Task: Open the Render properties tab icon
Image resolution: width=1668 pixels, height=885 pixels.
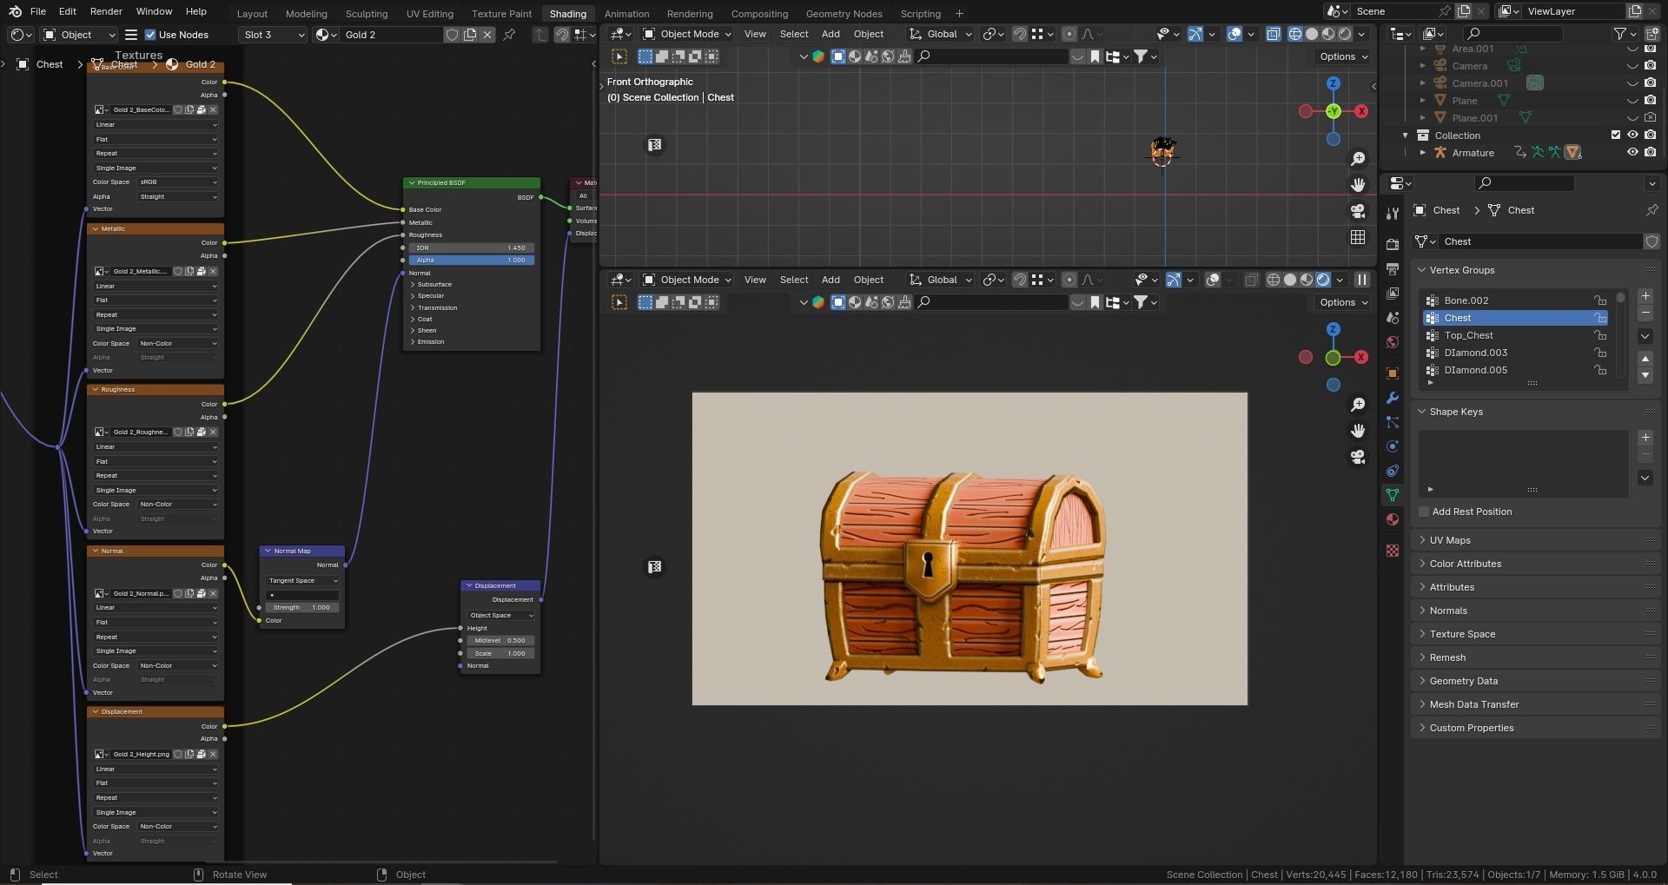Action: coord(1393,244)
